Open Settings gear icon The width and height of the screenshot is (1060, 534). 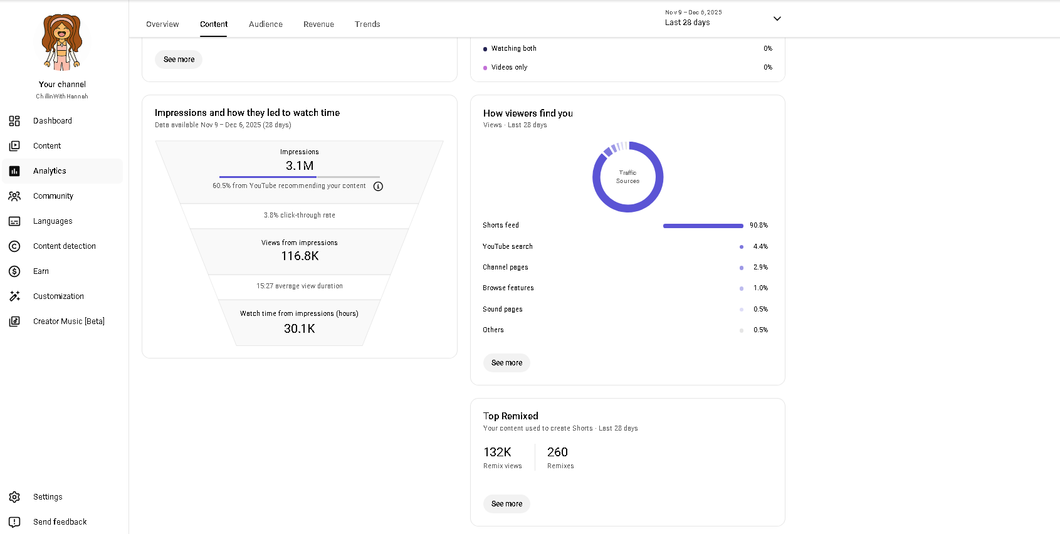[x=14, y=497]
